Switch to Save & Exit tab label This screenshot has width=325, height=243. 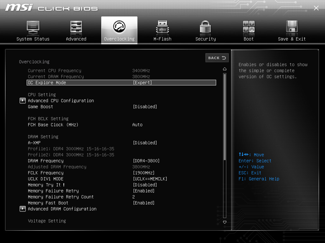coord(292,39)
